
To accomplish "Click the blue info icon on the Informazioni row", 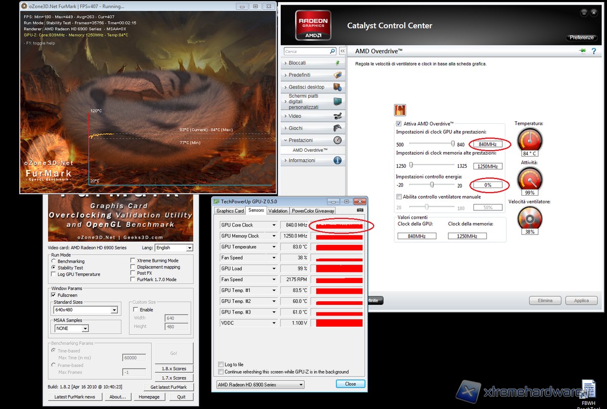I will pyautogui.click(x=337, y=160).
